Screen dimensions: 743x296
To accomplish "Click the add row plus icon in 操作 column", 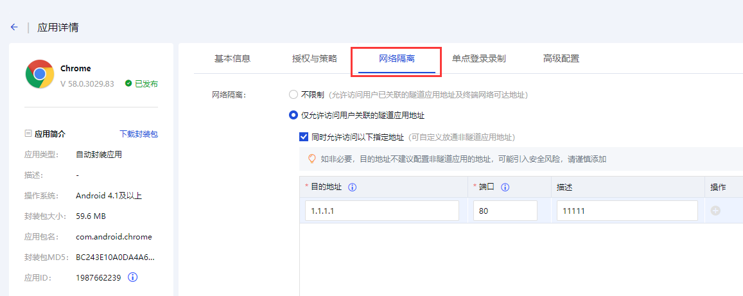I will pos(715,211).
